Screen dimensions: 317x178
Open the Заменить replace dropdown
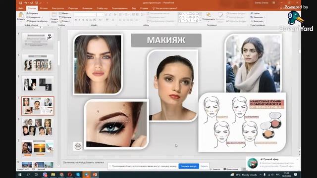pyautogui.click(x=257, y=17)
